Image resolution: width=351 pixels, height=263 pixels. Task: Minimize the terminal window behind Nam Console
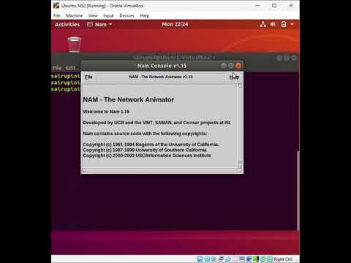pyautogui.click(x=279, y=58)
